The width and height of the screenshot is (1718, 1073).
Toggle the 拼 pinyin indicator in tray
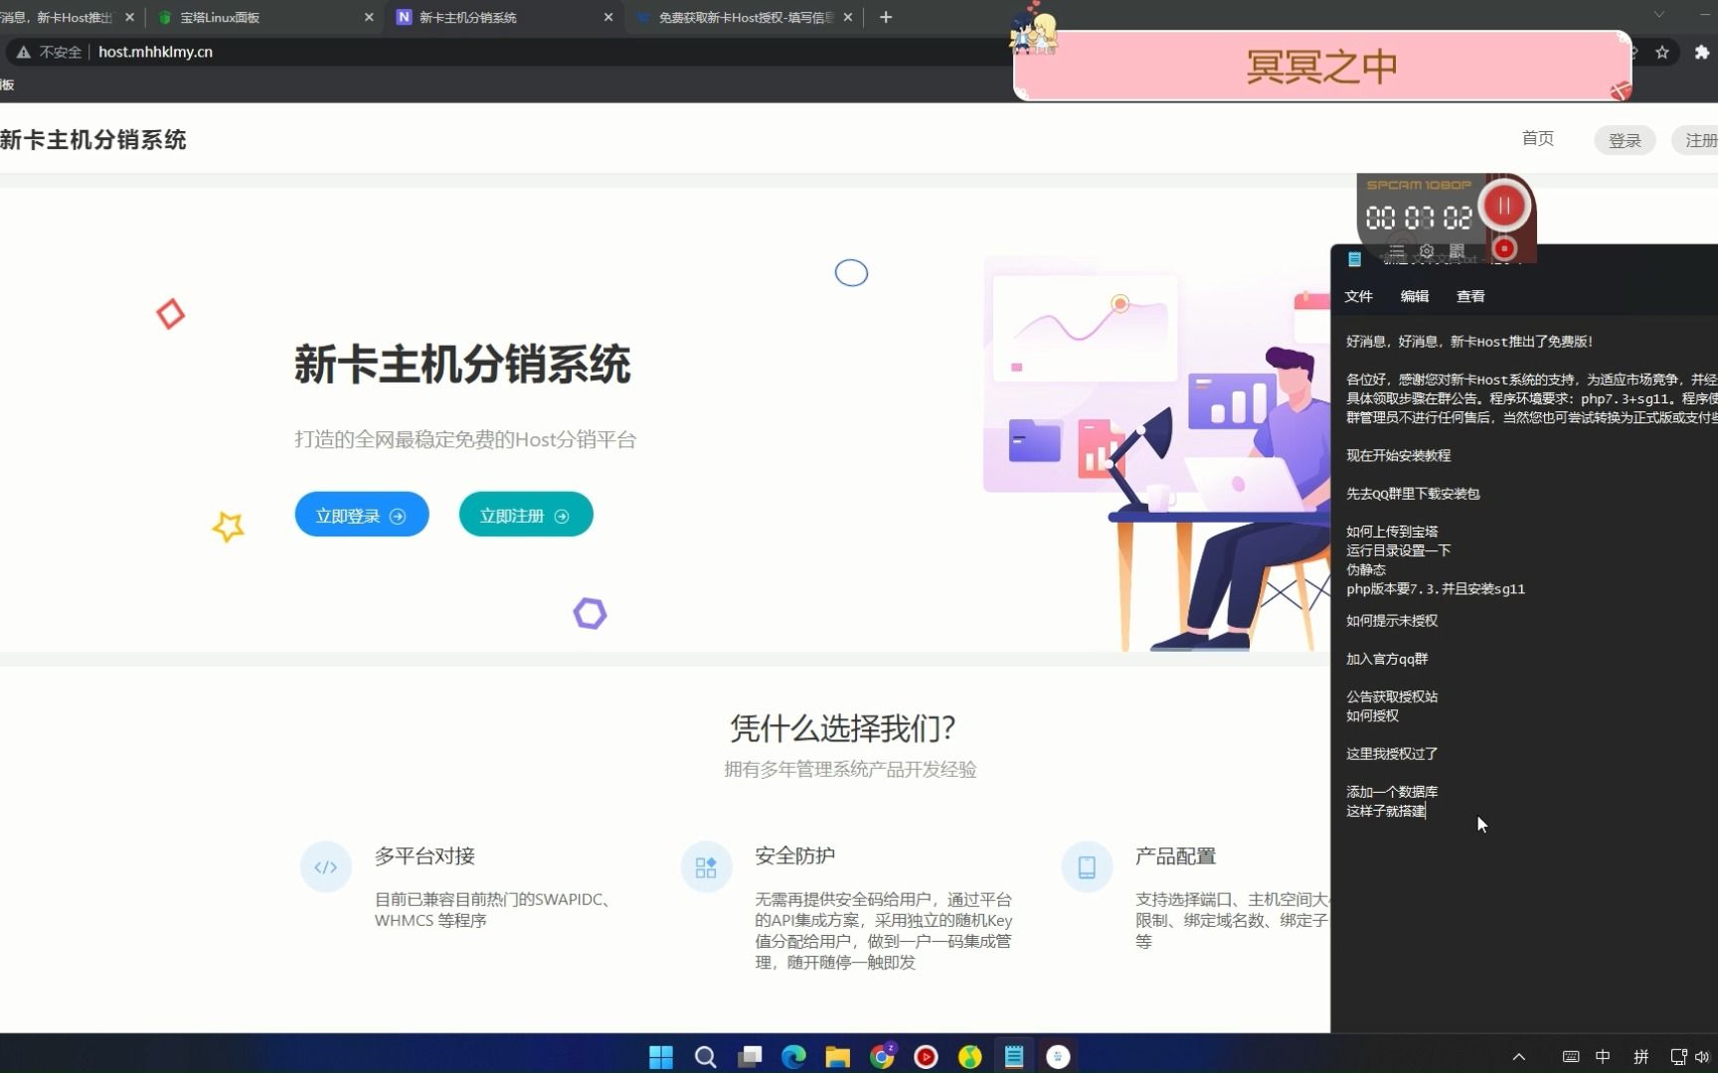click(x=1641, y=1056)
